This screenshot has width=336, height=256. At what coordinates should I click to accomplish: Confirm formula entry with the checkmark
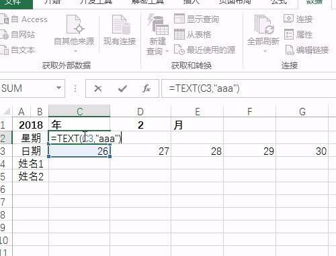point(122,88)
